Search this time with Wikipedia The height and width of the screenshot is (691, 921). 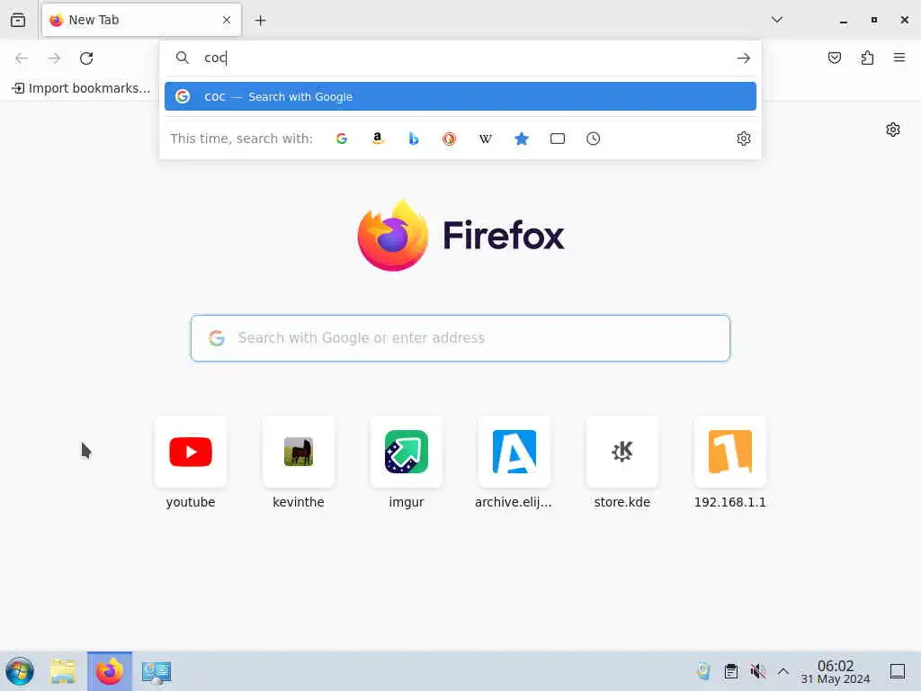[x=485, y=139]
